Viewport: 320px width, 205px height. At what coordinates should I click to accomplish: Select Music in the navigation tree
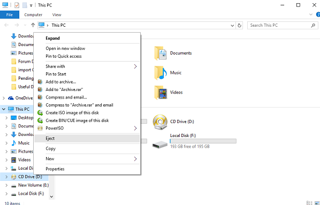[x=20, y=143]
